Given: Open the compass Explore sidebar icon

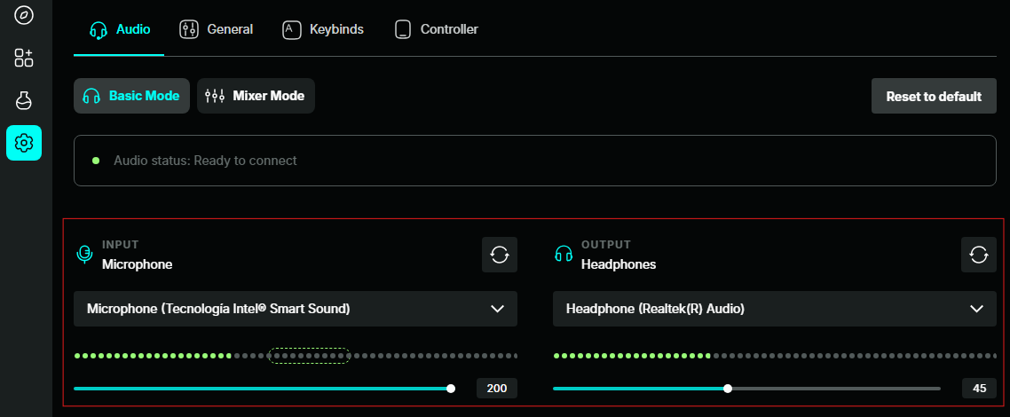Looking at the screenshot, I should click(x=24, y=15).
